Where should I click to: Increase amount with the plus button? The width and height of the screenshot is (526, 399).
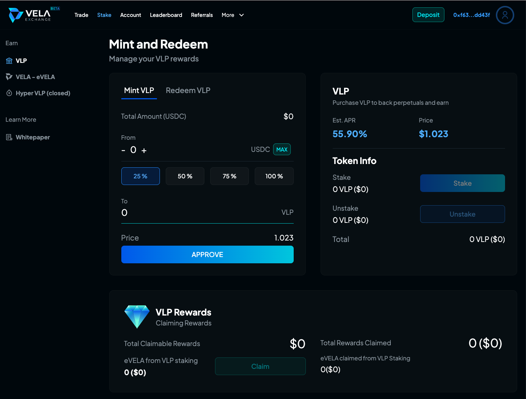pyautogui.click(x=144, y=150)
